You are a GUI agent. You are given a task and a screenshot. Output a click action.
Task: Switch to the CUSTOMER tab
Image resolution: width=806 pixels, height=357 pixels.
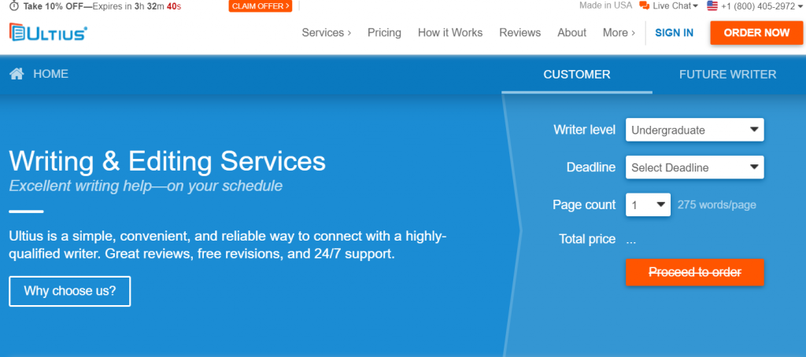pos(577,75)
